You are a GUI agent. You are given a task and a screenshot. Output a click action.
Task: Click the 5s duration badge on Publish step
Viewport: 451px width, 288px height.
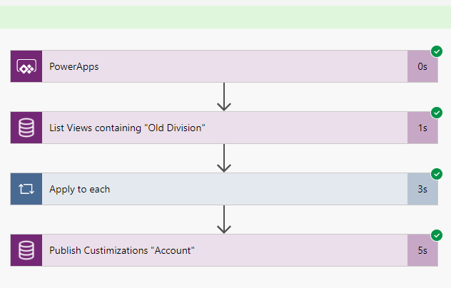[422, 251]
